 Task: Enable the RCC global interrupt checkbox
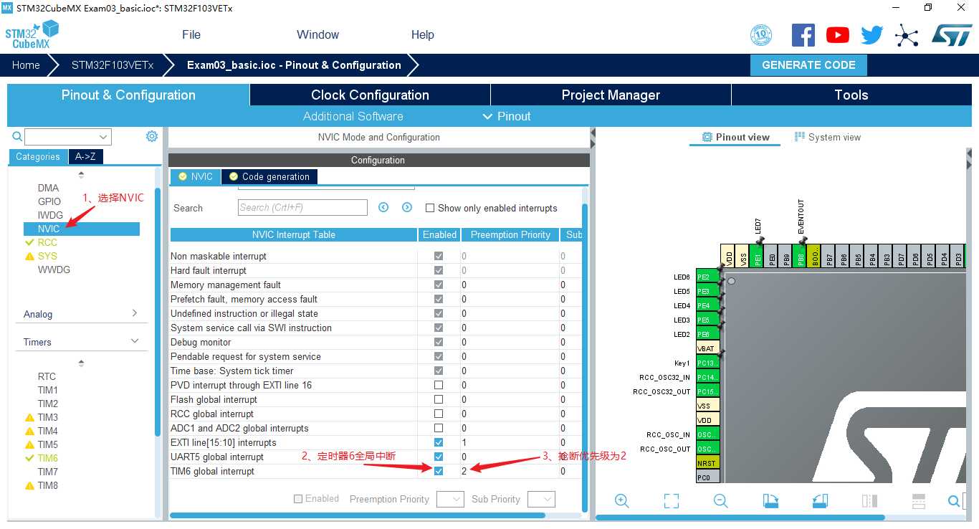tap(439, 414)
